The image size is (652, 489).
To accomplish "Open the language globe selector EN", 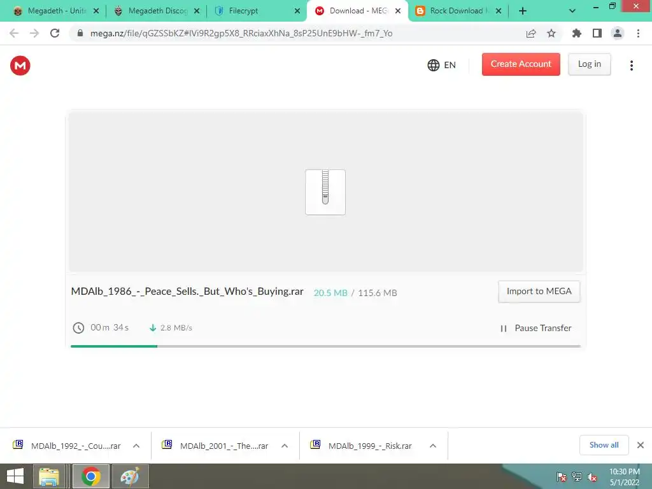I will tap(442, 65).
